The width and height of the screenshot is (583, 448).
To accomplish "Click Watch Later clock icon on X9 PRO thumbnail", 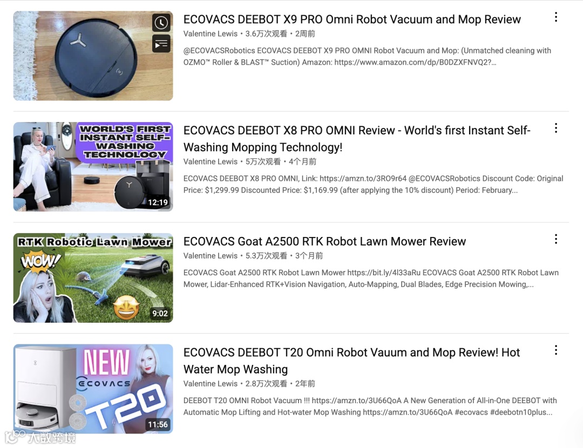I will [161, 23].
